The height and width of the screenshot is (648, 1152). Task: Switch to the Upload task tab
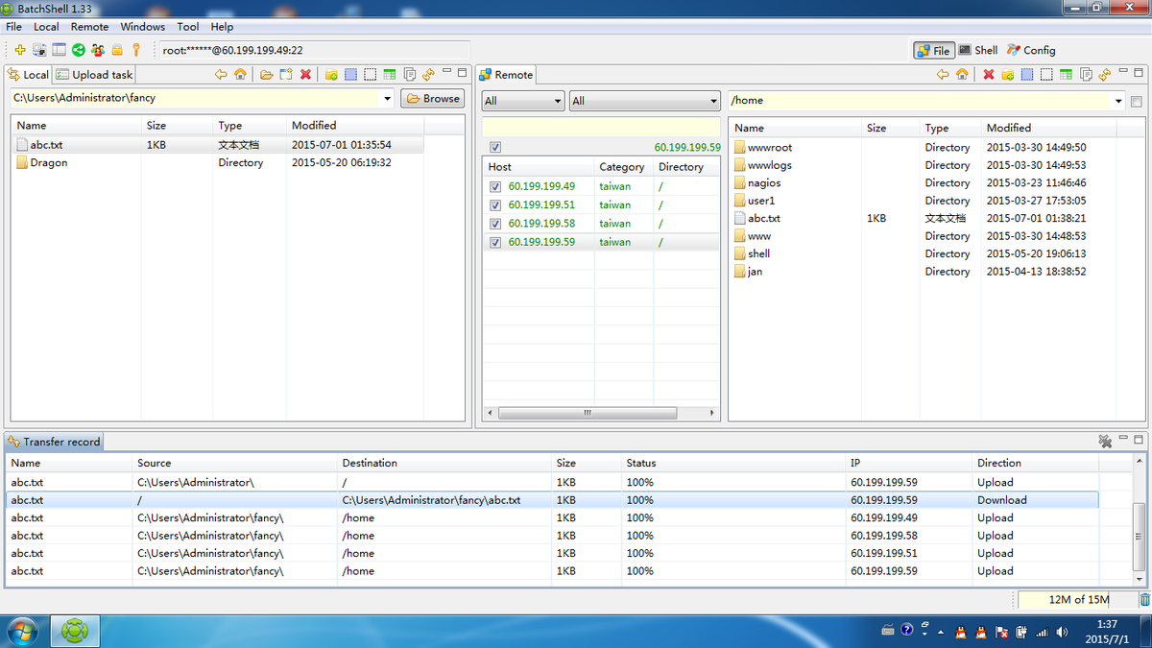pos(94,74)
